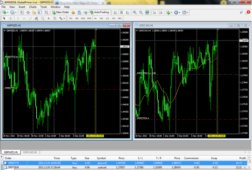This screenshot has width=252, height=170.
Task: Switch chart to line chart type
Action: [x=127, y=12]
